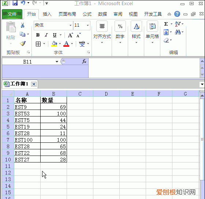Click into the formula bar input
The image size is (205, 199).
click(x=144, y=68)
